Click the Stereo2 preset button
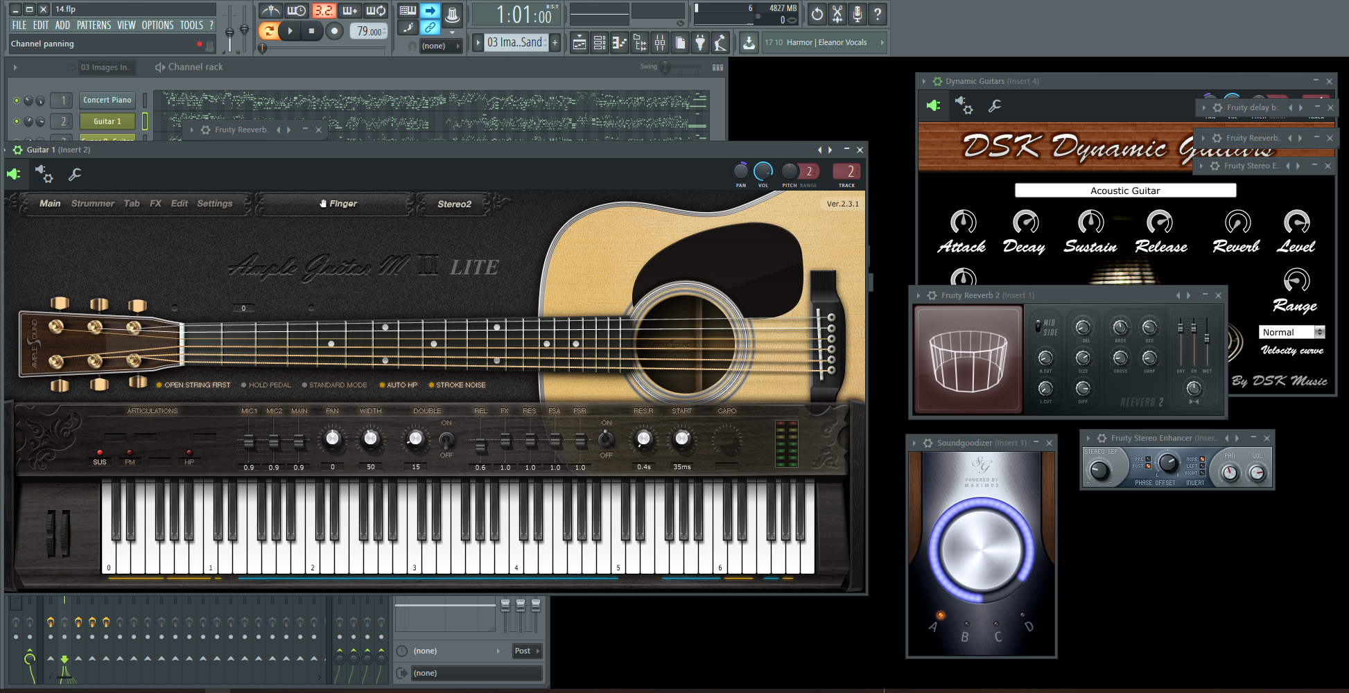1349x693 pixels. pos(454,204)
